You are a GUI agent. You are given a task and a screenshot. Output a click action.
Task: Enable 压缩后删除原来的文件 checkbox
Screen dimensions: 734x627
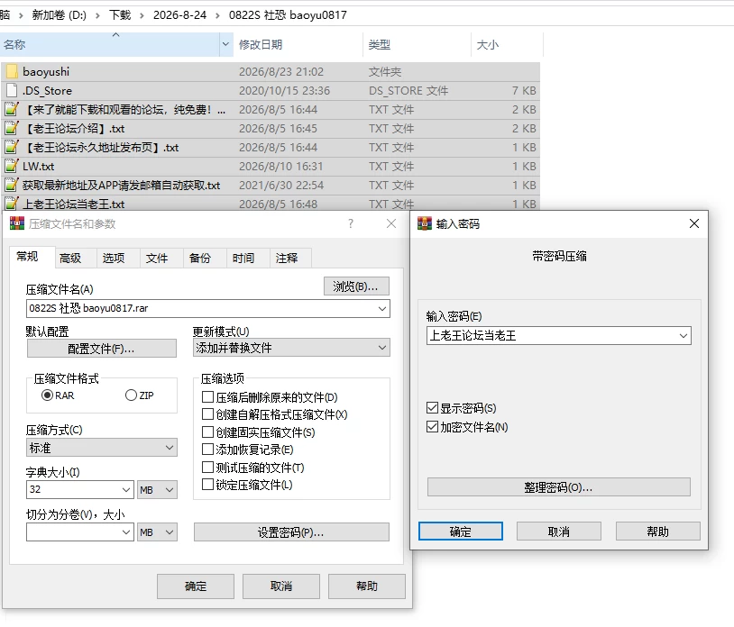pyautogui.click(x=207, y=397)
